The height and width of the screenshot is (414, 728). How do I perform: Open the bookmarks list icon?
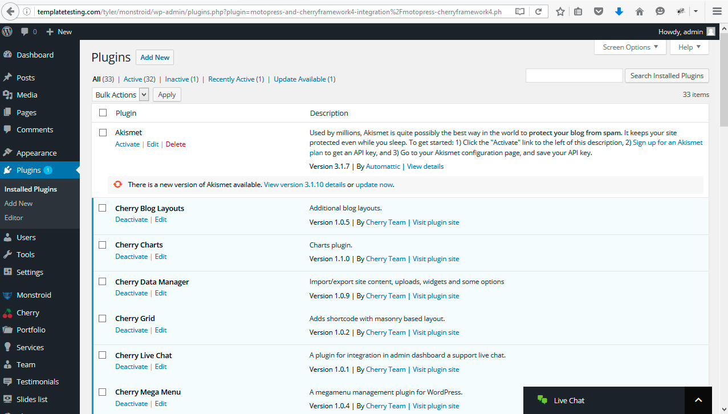[578, 11]
